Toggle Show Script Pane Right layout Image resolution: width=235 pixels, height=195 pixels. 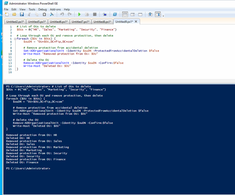[x=133, y=14]
